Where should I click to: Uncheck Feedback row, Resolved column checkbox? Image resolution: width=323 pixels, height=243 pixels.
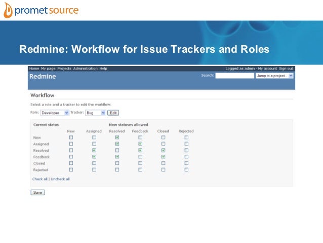pos(117,157)
